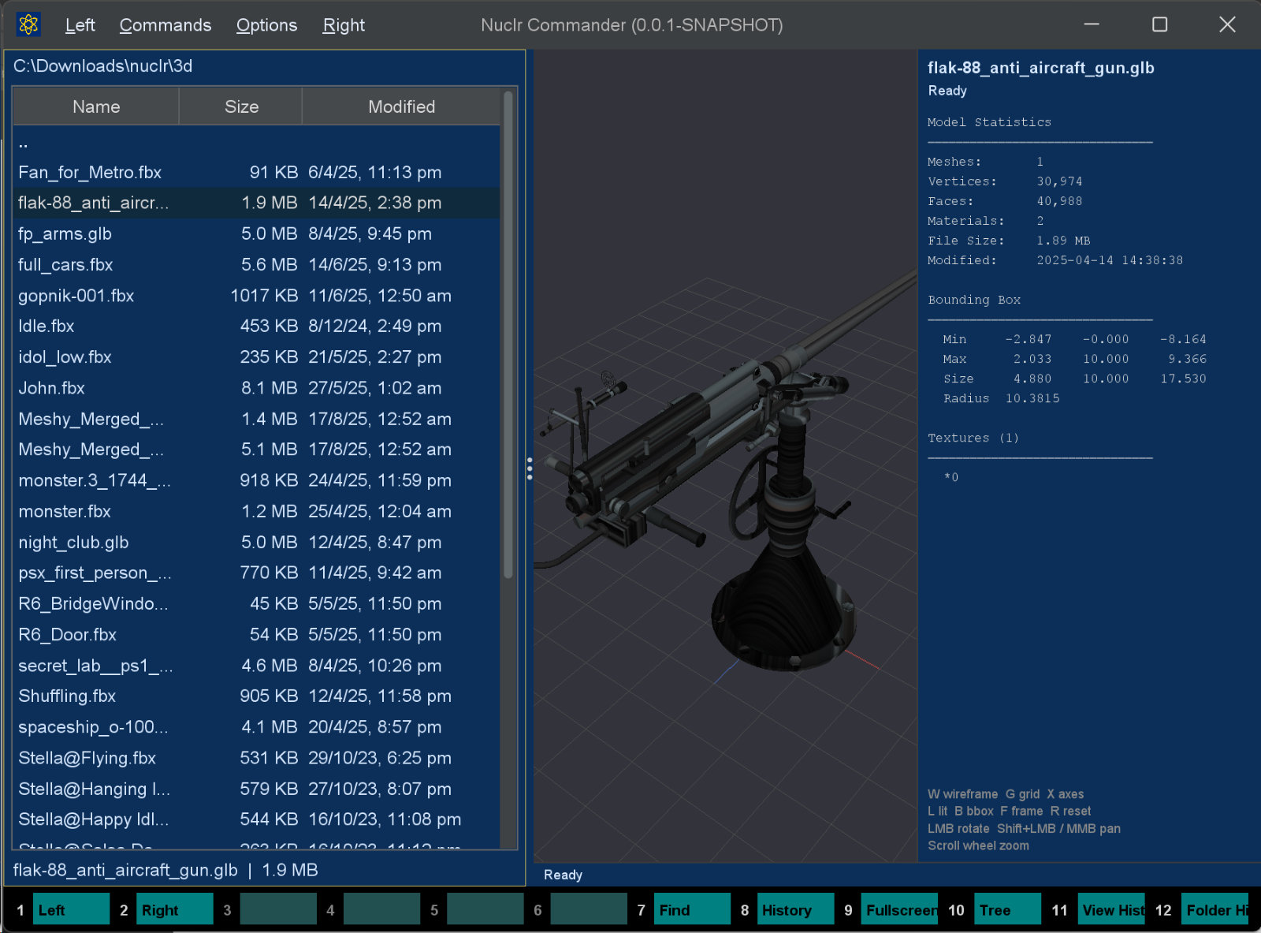
Task: Click the 'W wireframe' hint text
Action: point(962,794)
